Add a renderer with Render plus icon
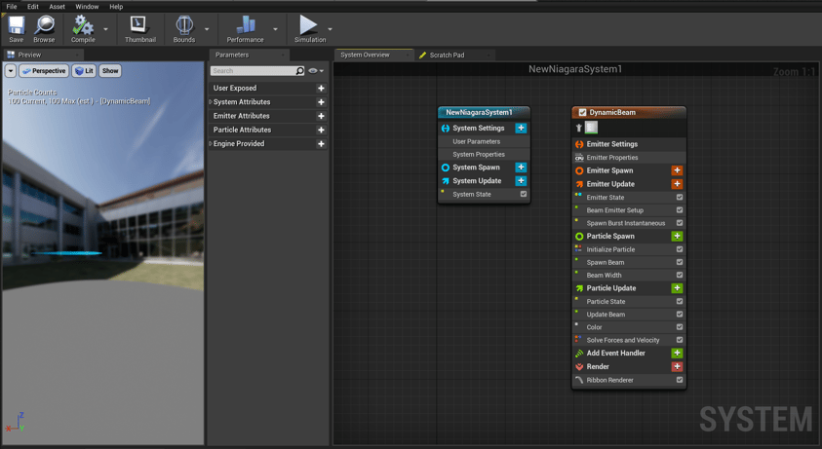This screenshot has height=449, width=822. pyautogui.click(x=677, y=366)
